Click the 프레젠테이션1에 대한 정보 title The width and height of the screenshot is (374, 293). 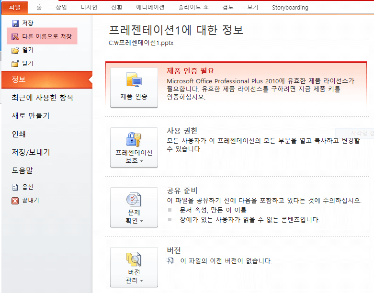click(x=176, y=30)
